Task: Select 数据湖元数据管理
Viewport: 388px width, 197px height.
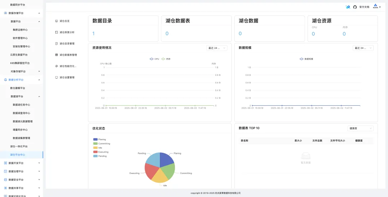Action: (x=23, y=122)
